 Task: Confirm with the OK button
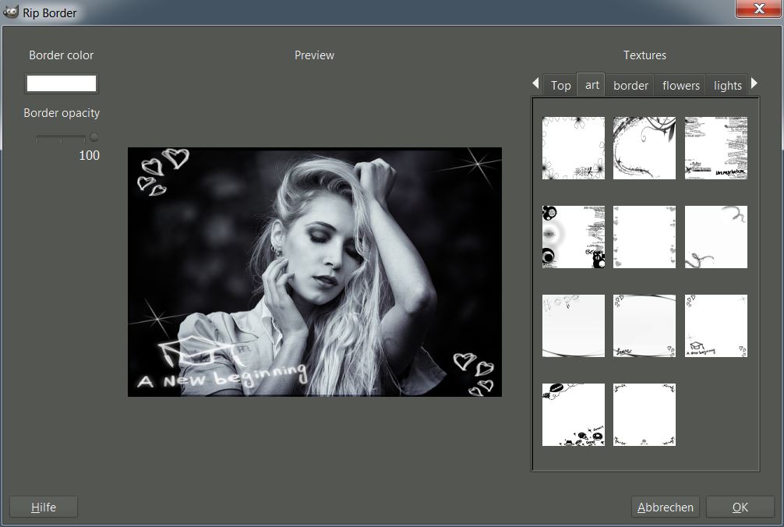740,507
